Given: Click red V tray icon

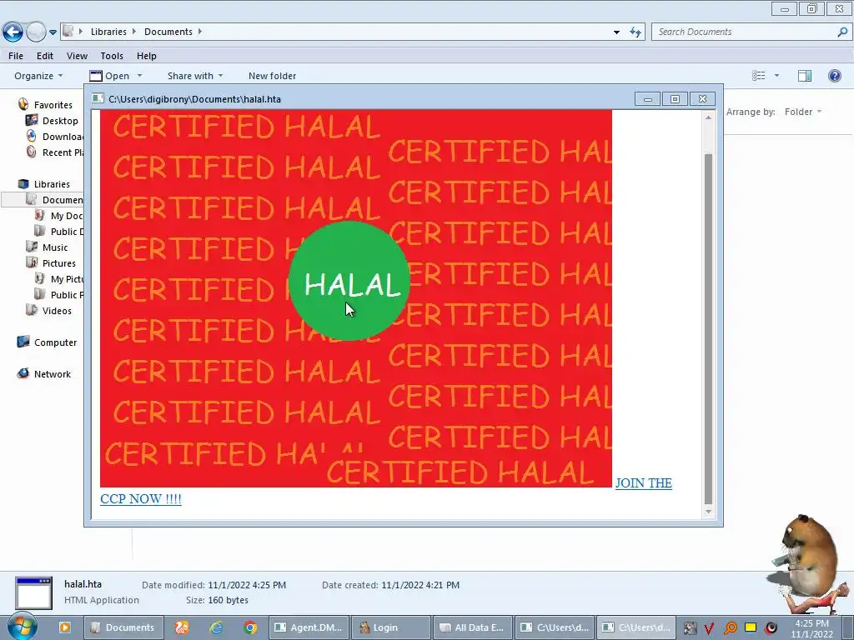Looking at the screenshot, I should pyautogui.click(x=709, y=628).
